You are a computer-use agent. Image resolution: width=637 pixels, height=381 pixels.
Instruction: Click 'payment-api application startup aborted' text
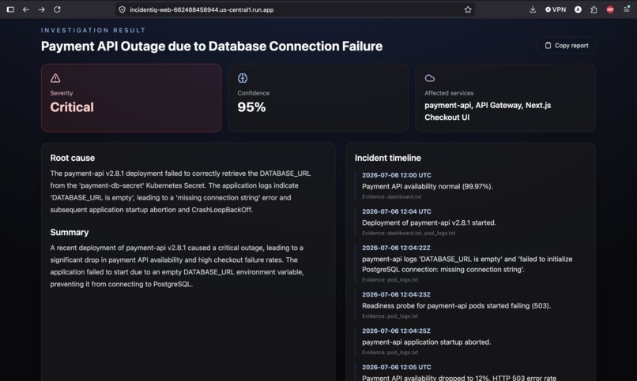click(427, 342)
